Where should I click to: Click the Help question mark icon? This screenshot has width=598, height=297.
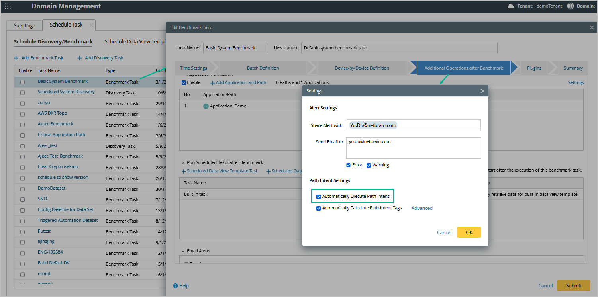click(x=176, y=286)
